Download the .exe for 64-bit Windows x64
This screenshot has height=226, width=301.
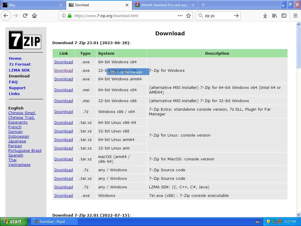point(63,62)
